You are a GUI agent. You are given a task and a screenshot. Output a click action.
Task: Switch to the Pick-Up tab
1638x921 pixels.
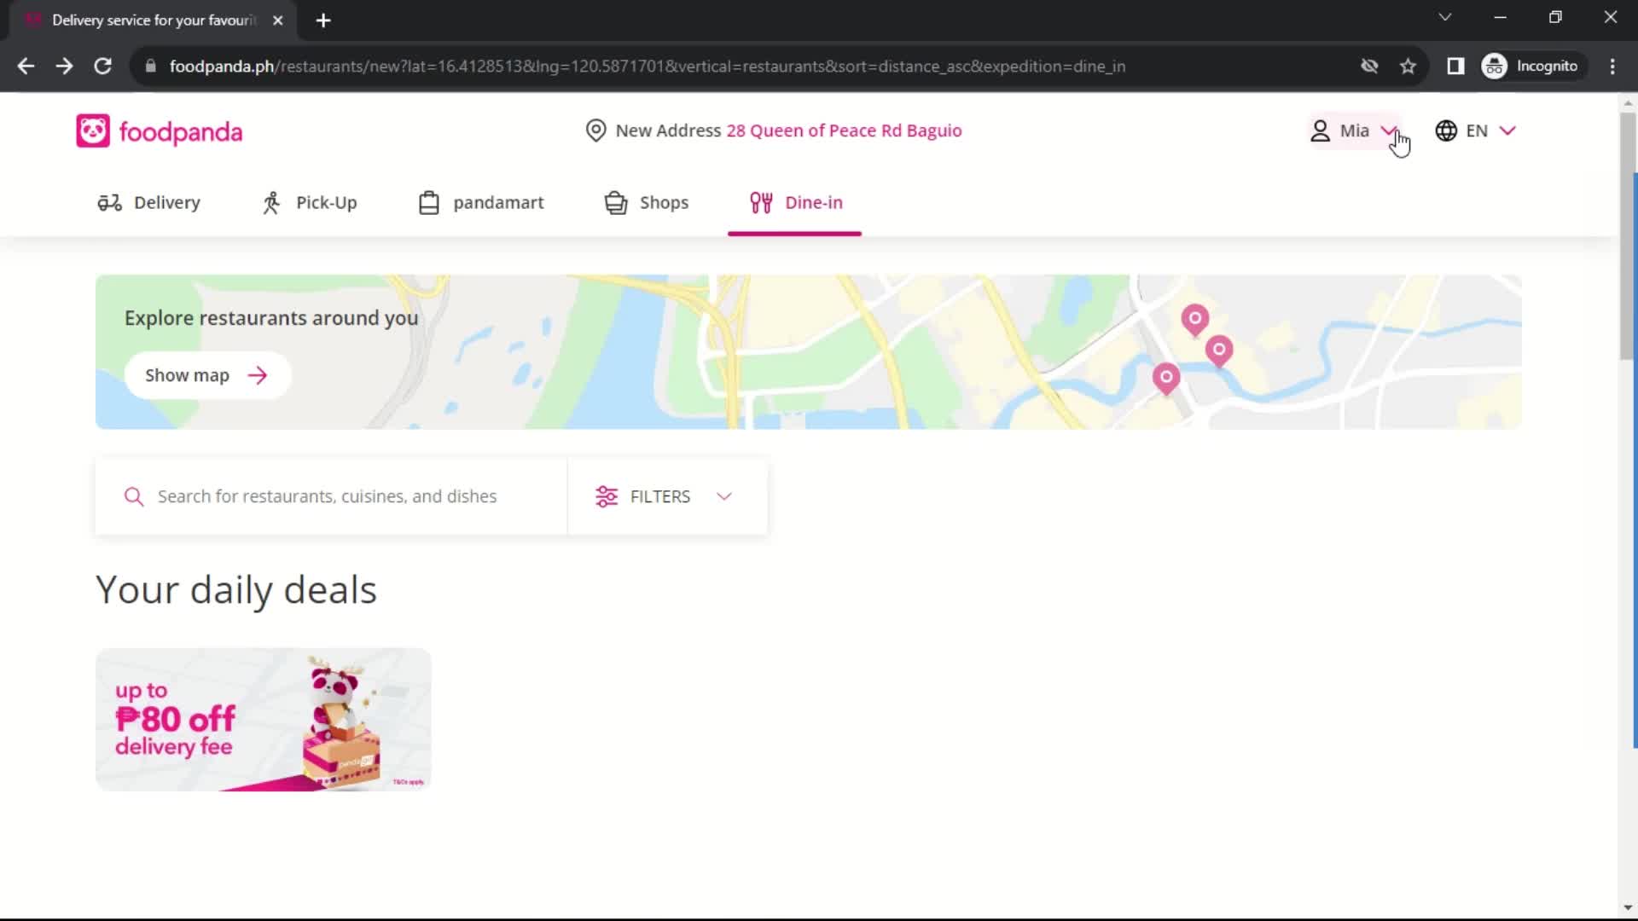(x=310, y=203)
